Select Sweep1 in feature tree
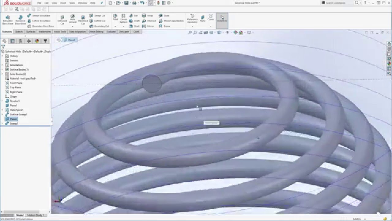This screenshot has height=221, width=392. coord(12,123)
